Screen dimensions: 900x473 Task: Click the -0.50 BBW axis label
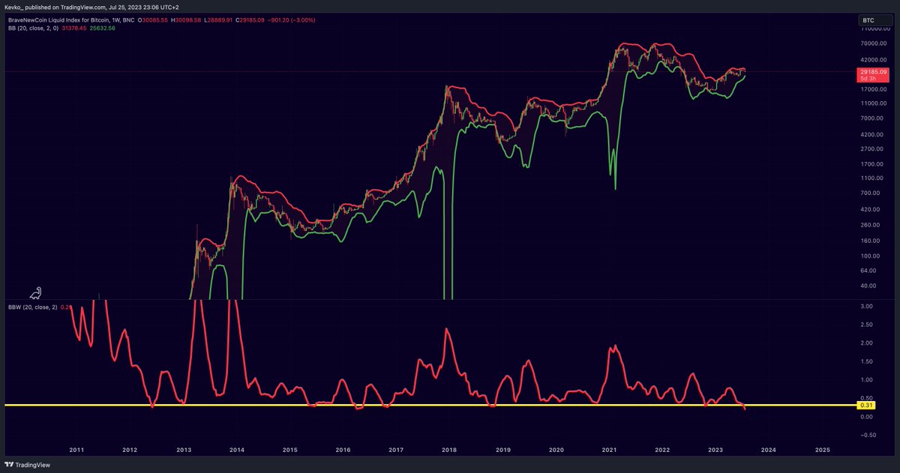click(867, 434)
